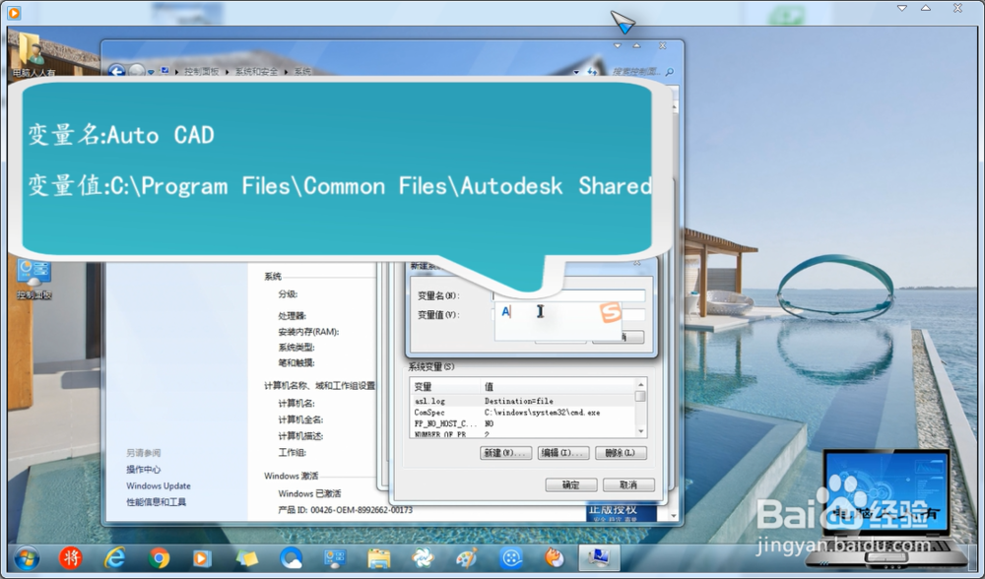This screenshot has width=985, height=579.
Task: Open the 性能信息和工具 link
Action: click(x=156, y=502)
